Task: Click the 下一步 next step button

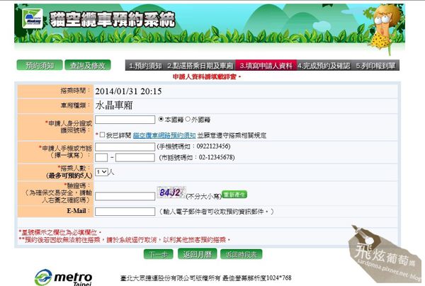Action: [x=158, y=254]
